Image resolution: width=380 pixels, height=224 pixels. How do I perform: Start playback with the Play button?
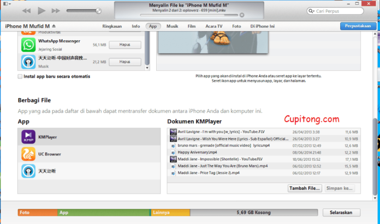[x=41, y=11]
